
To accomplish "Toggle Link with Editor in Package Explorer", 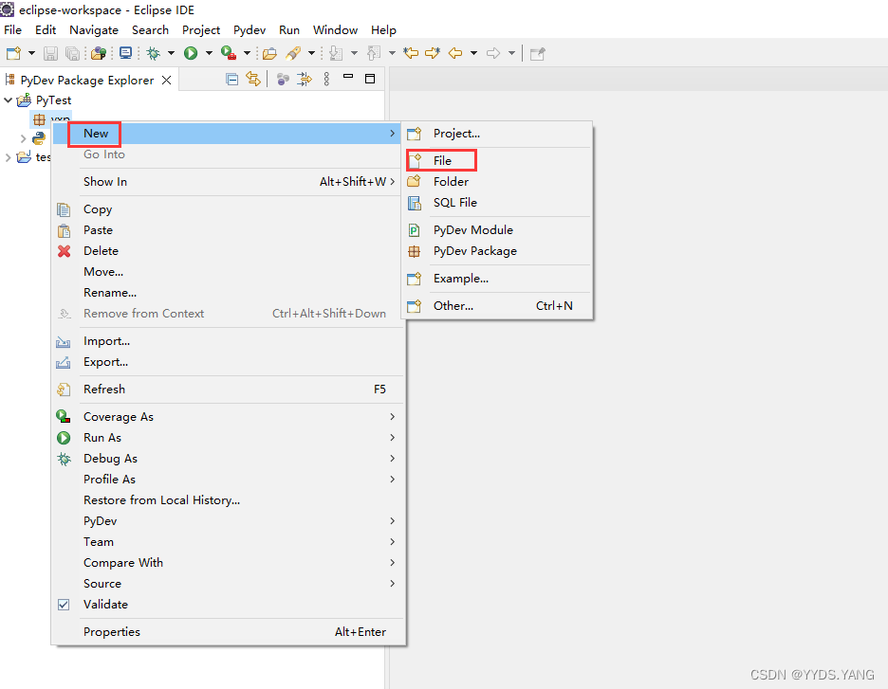I will point(253,80).
